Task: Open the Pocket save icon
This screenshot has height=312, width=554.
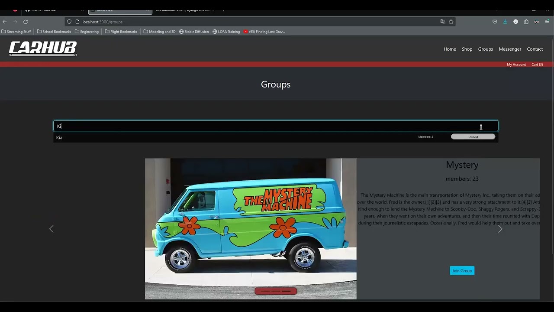Action: click(495, 22)
